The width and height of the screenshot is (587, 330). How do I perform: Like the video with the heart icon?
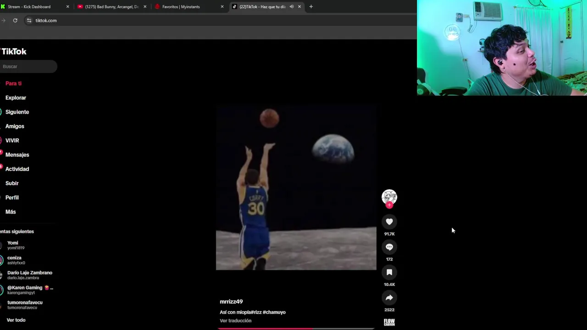tap(389, 222)
